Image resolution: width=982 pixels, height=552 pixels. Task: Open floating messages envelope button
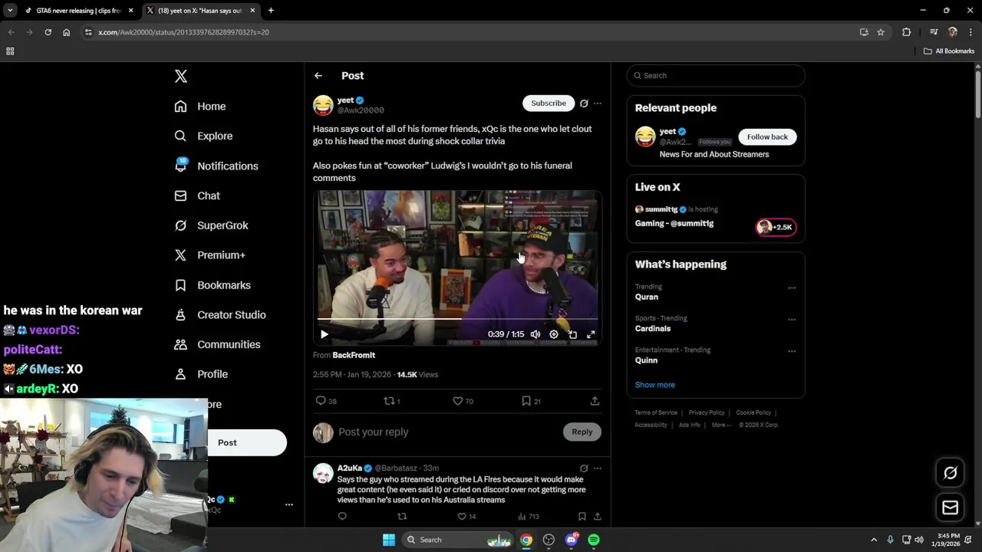950,508
